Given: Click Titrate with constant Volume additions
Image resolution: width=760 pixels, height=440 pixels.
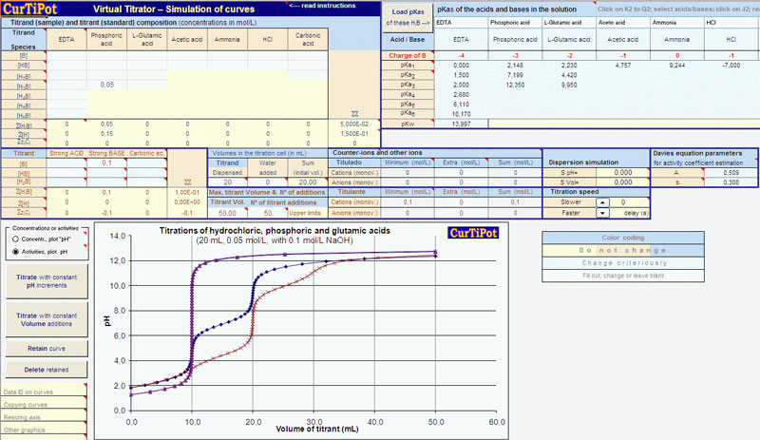Looking at the screenshot, I should [47, 319].
